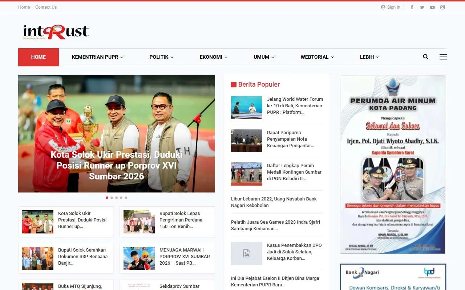Open Buka MTQ Sijunjung article title
Screen dimensions: 465x290
(x=80, y=286)
